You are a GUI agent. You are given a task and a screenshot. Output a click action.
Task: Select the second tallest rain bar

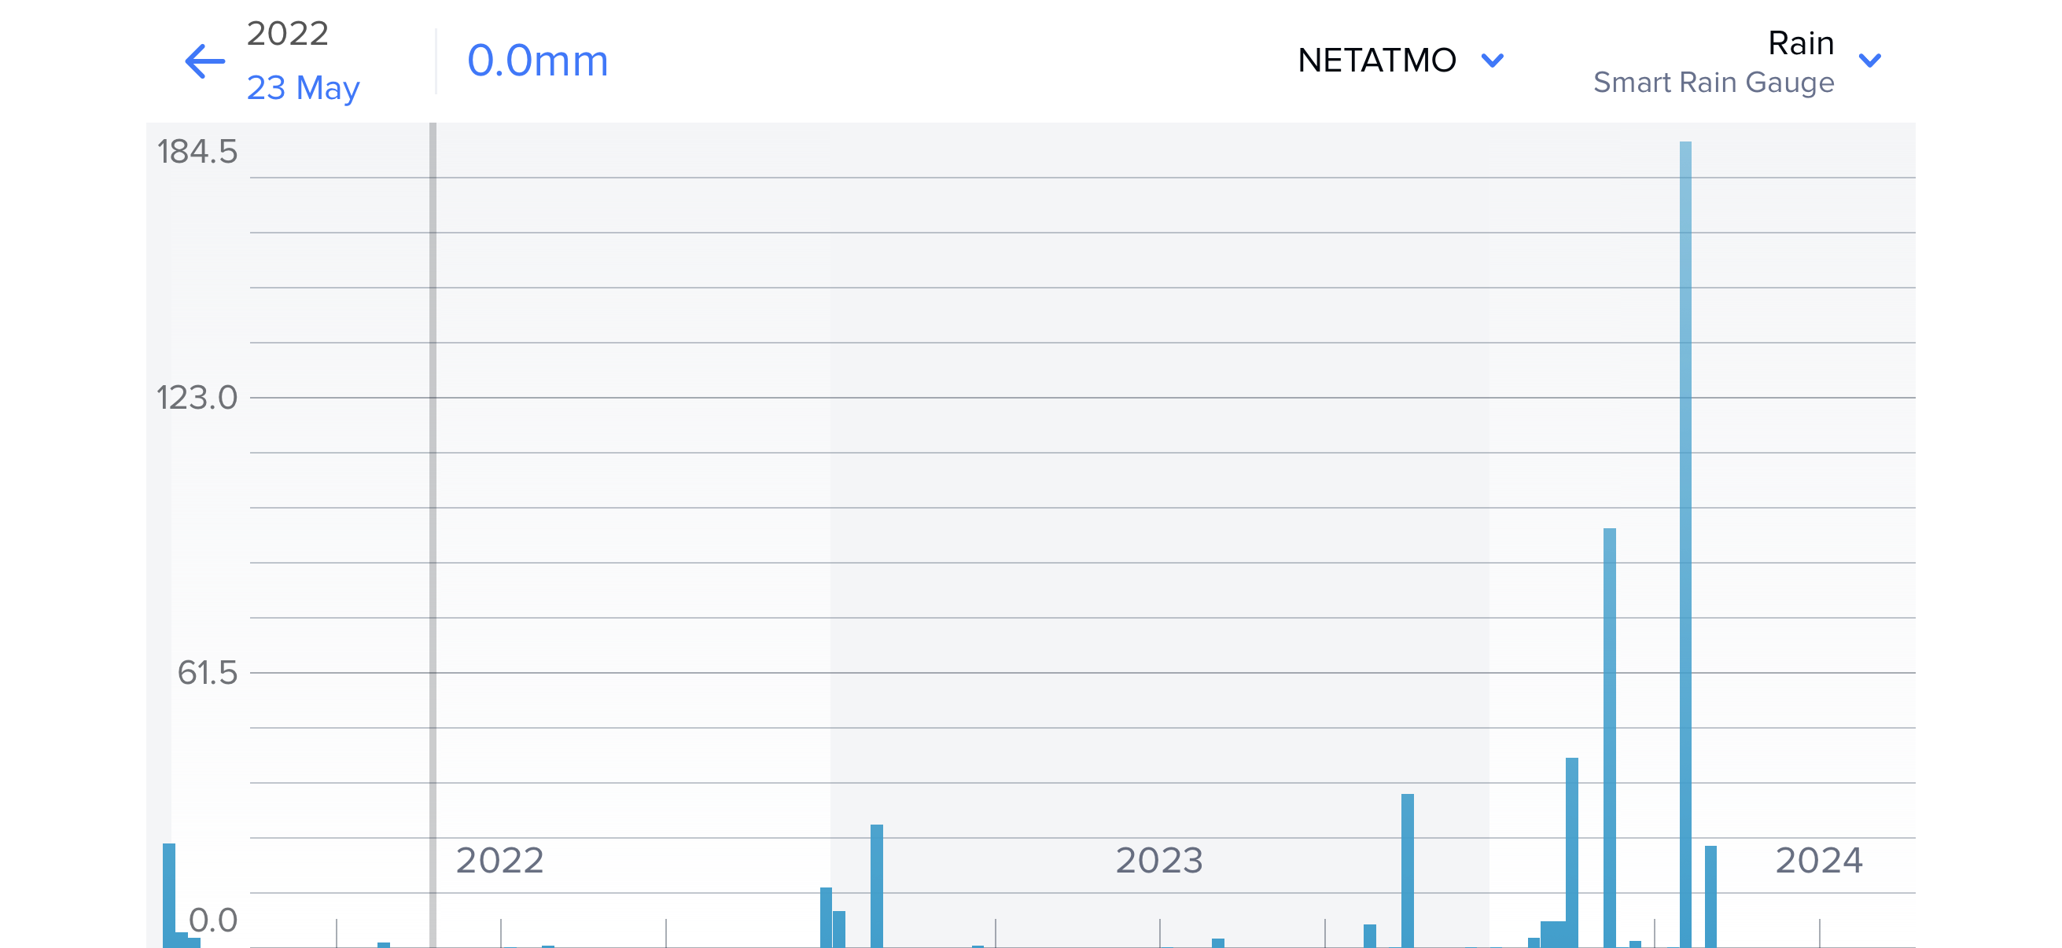1609,736
